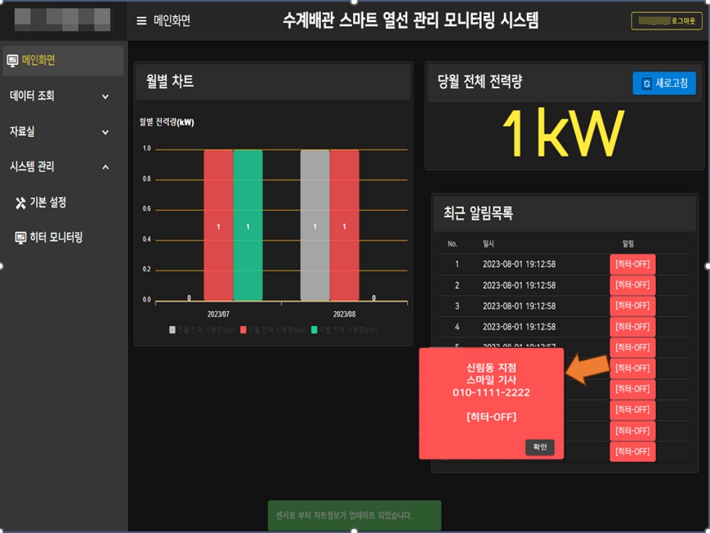Click the monitor icon beside 히터 모니터링
The height and width of the screenshot is (533, 710).
pos(20,237)
